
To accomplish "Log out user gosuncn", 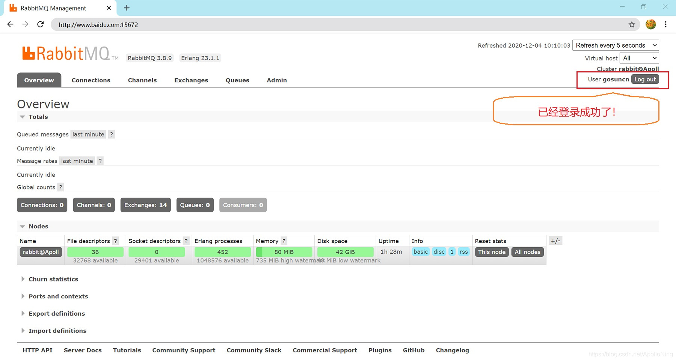I will click(x=645, y=79).
